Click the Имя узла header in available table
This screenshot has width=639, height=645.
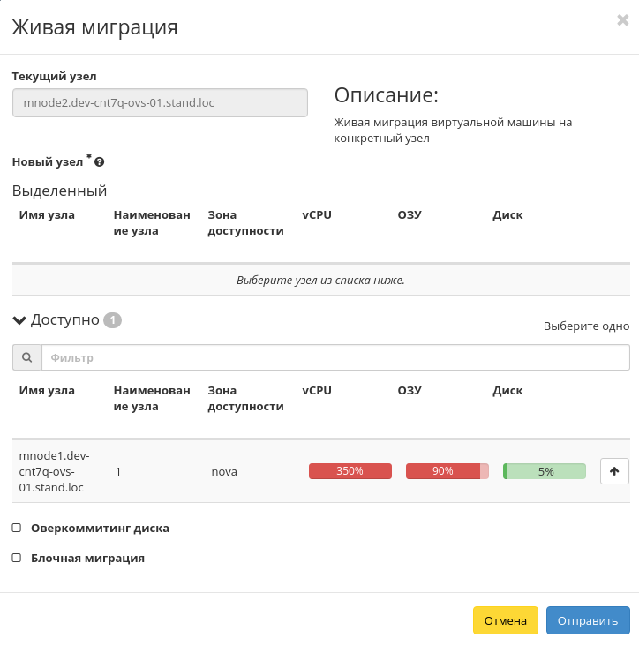[47, 390]
